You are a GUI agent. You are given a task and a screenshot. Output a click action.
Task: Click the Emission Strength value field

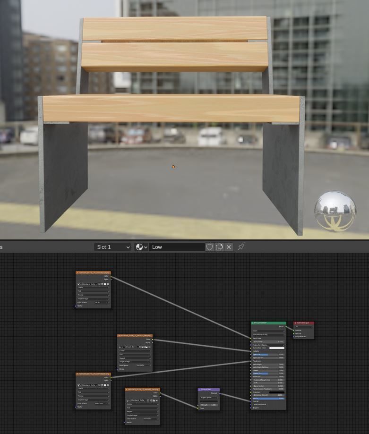(268, 395)
